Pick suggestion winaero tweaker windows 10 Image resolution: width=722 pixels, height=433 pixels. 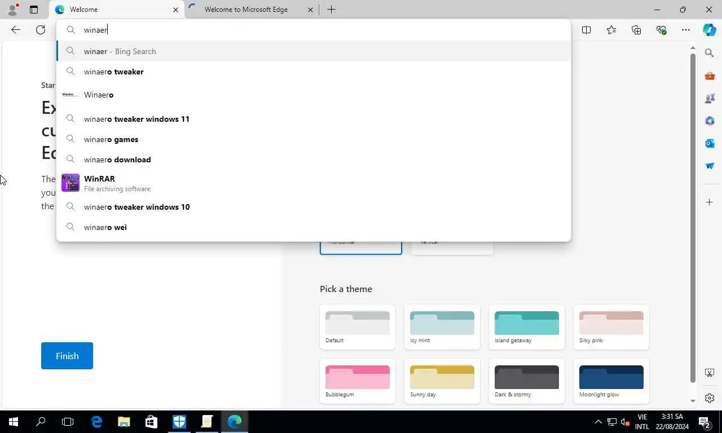pos(314,207)
